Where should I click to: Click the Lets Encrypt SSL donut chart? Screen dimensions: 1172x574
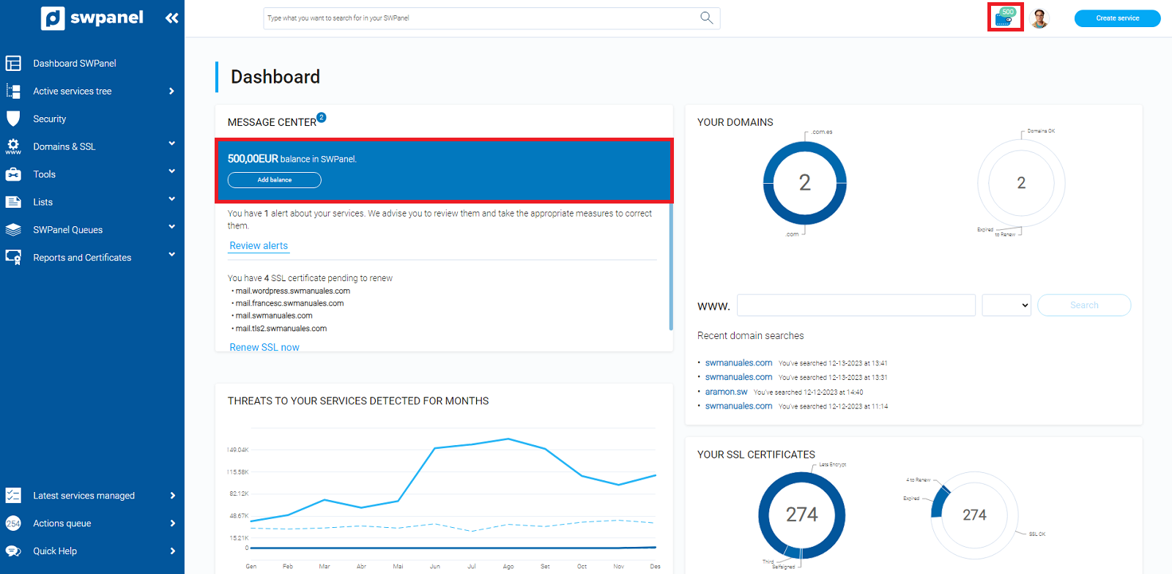tap(802, 515)
